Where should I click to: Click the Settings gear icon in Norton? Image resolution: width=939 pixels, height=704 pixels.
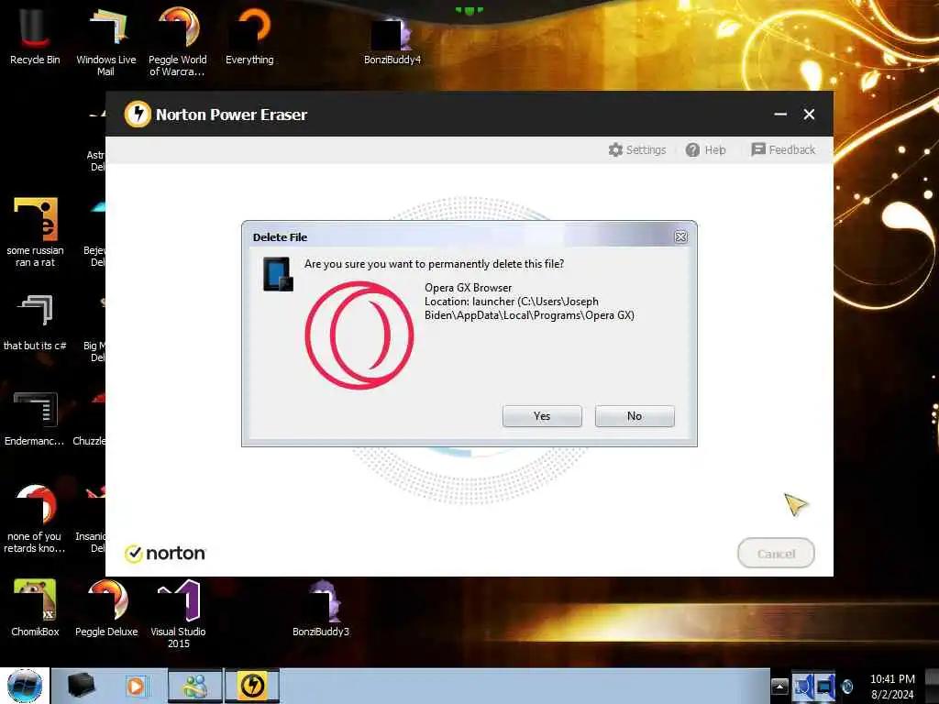615,149
